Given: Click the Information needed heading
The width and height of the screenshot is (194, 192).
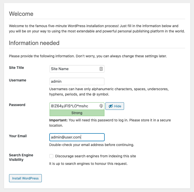Looking at the screenshot, I should coord(34,43).
